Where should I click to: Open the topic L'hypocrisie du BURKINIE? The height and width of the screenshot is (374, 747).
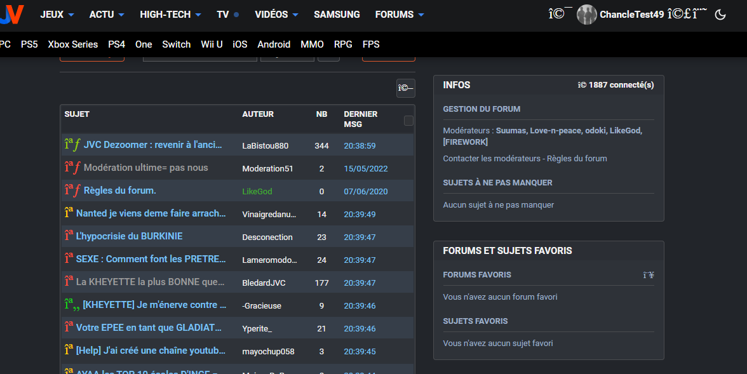click(x=129, y=236)
